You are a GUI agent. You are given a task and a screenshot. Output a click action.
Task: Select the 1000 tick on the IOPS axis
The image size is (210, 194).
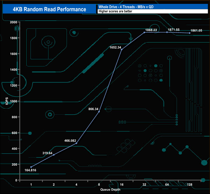(14, 101)
